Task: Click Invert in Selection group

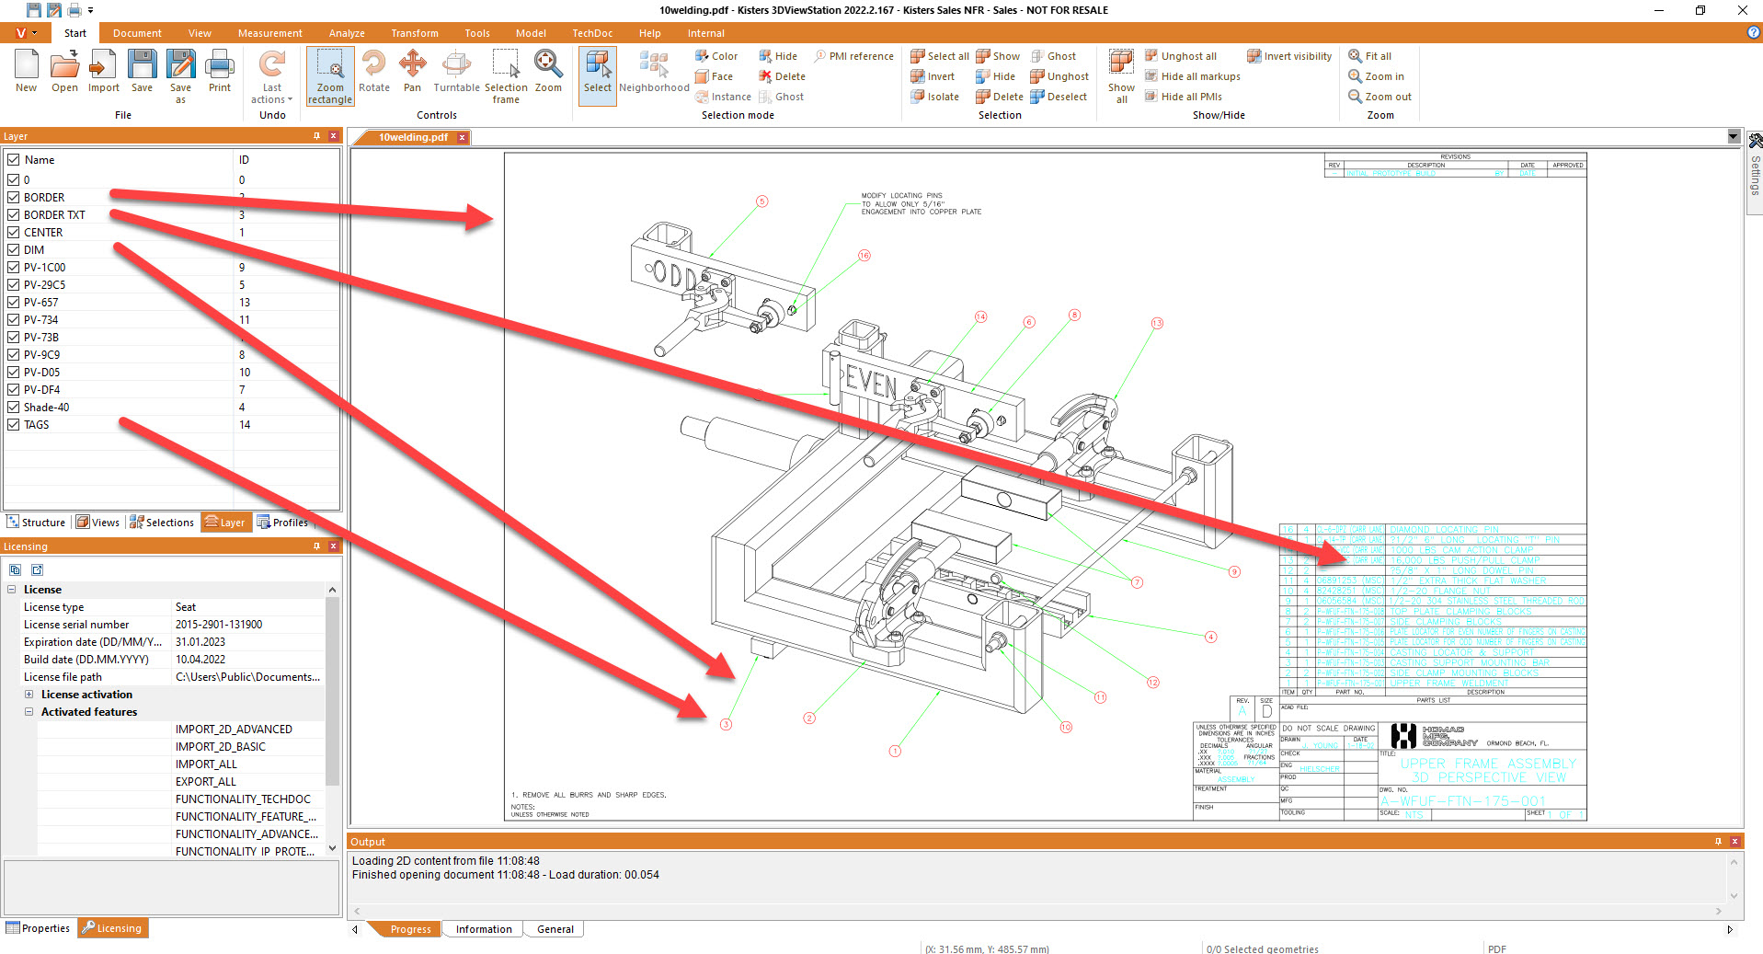Action: [933, 76]
